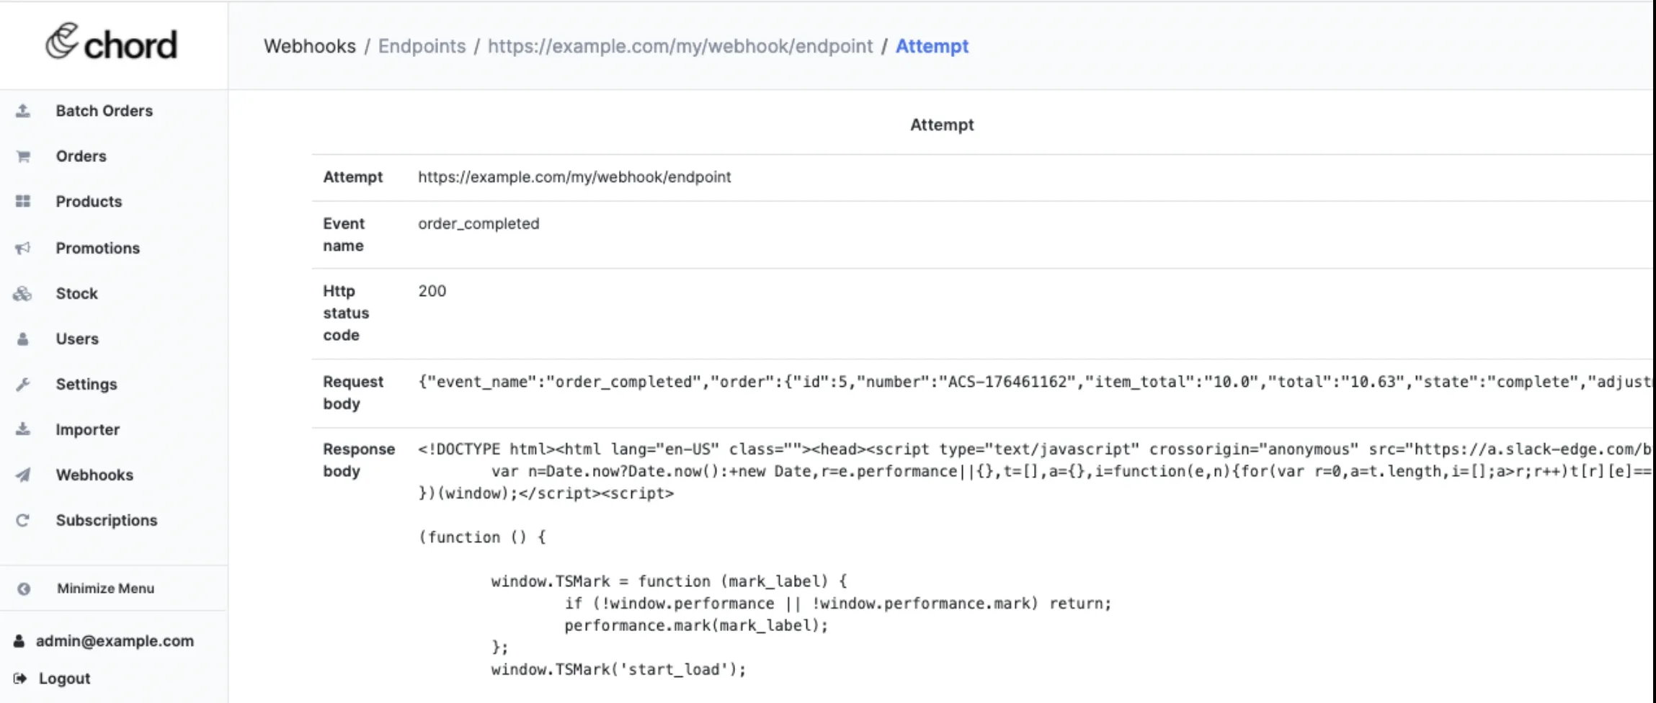Click the Response body DOCTYPE line

point(1035,449)
